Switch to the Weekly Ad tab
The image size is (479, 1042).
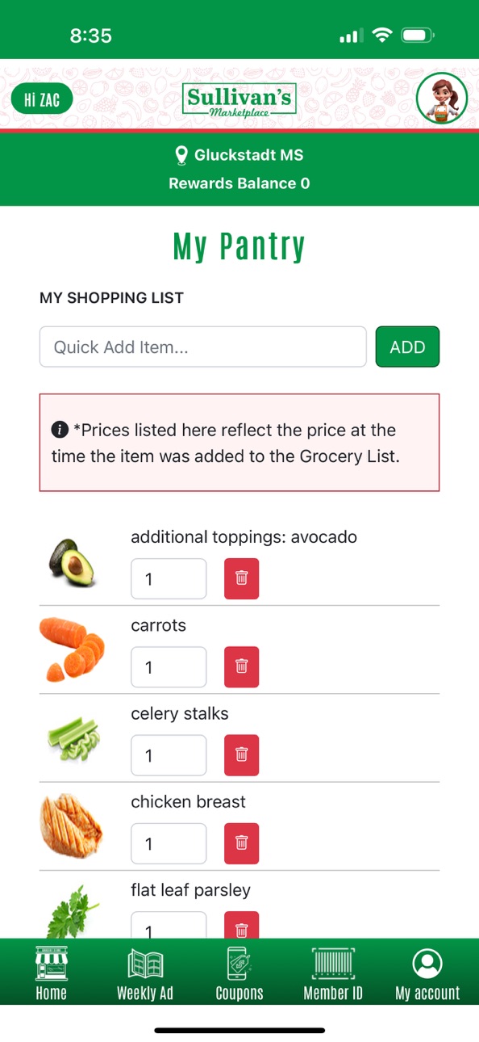[145, 973]
